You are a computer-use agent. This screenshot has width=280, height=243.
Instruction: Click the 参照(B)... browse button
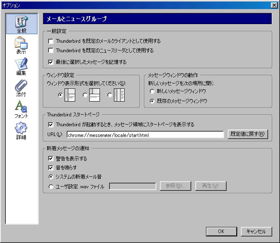pos(175,186)
